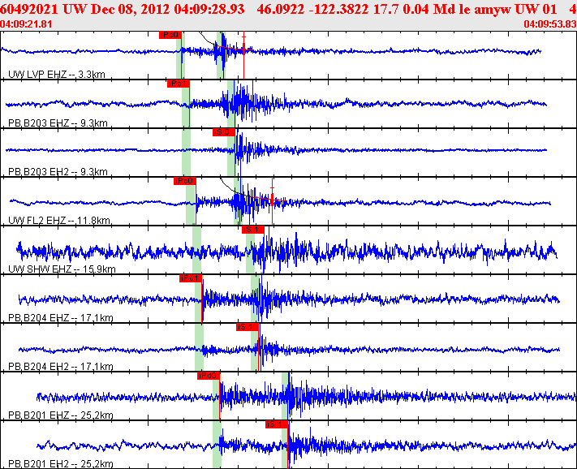Select the S pick flag on PB B201 EH2
577x469 pixels.
click(276, 424)
